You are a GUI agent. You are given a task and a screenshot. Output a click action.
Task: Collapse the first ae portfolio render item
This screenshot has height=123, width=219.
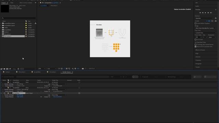pos(1,82)
